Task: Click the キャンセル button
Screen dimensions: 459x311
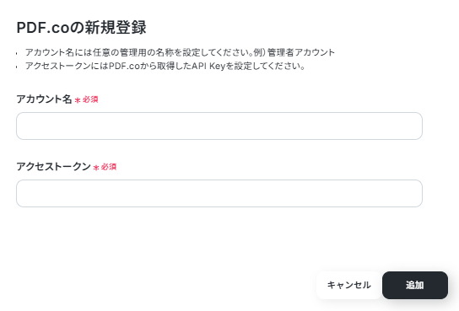Action: coord(349,285)
